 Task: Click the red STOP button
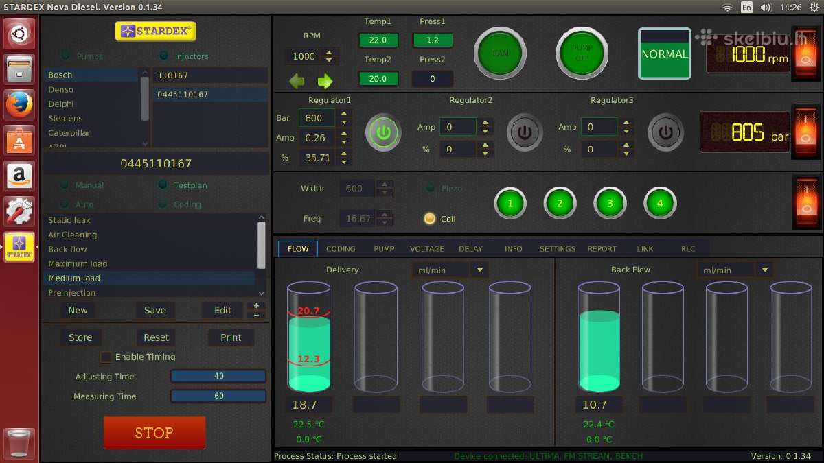coord(154,433)
